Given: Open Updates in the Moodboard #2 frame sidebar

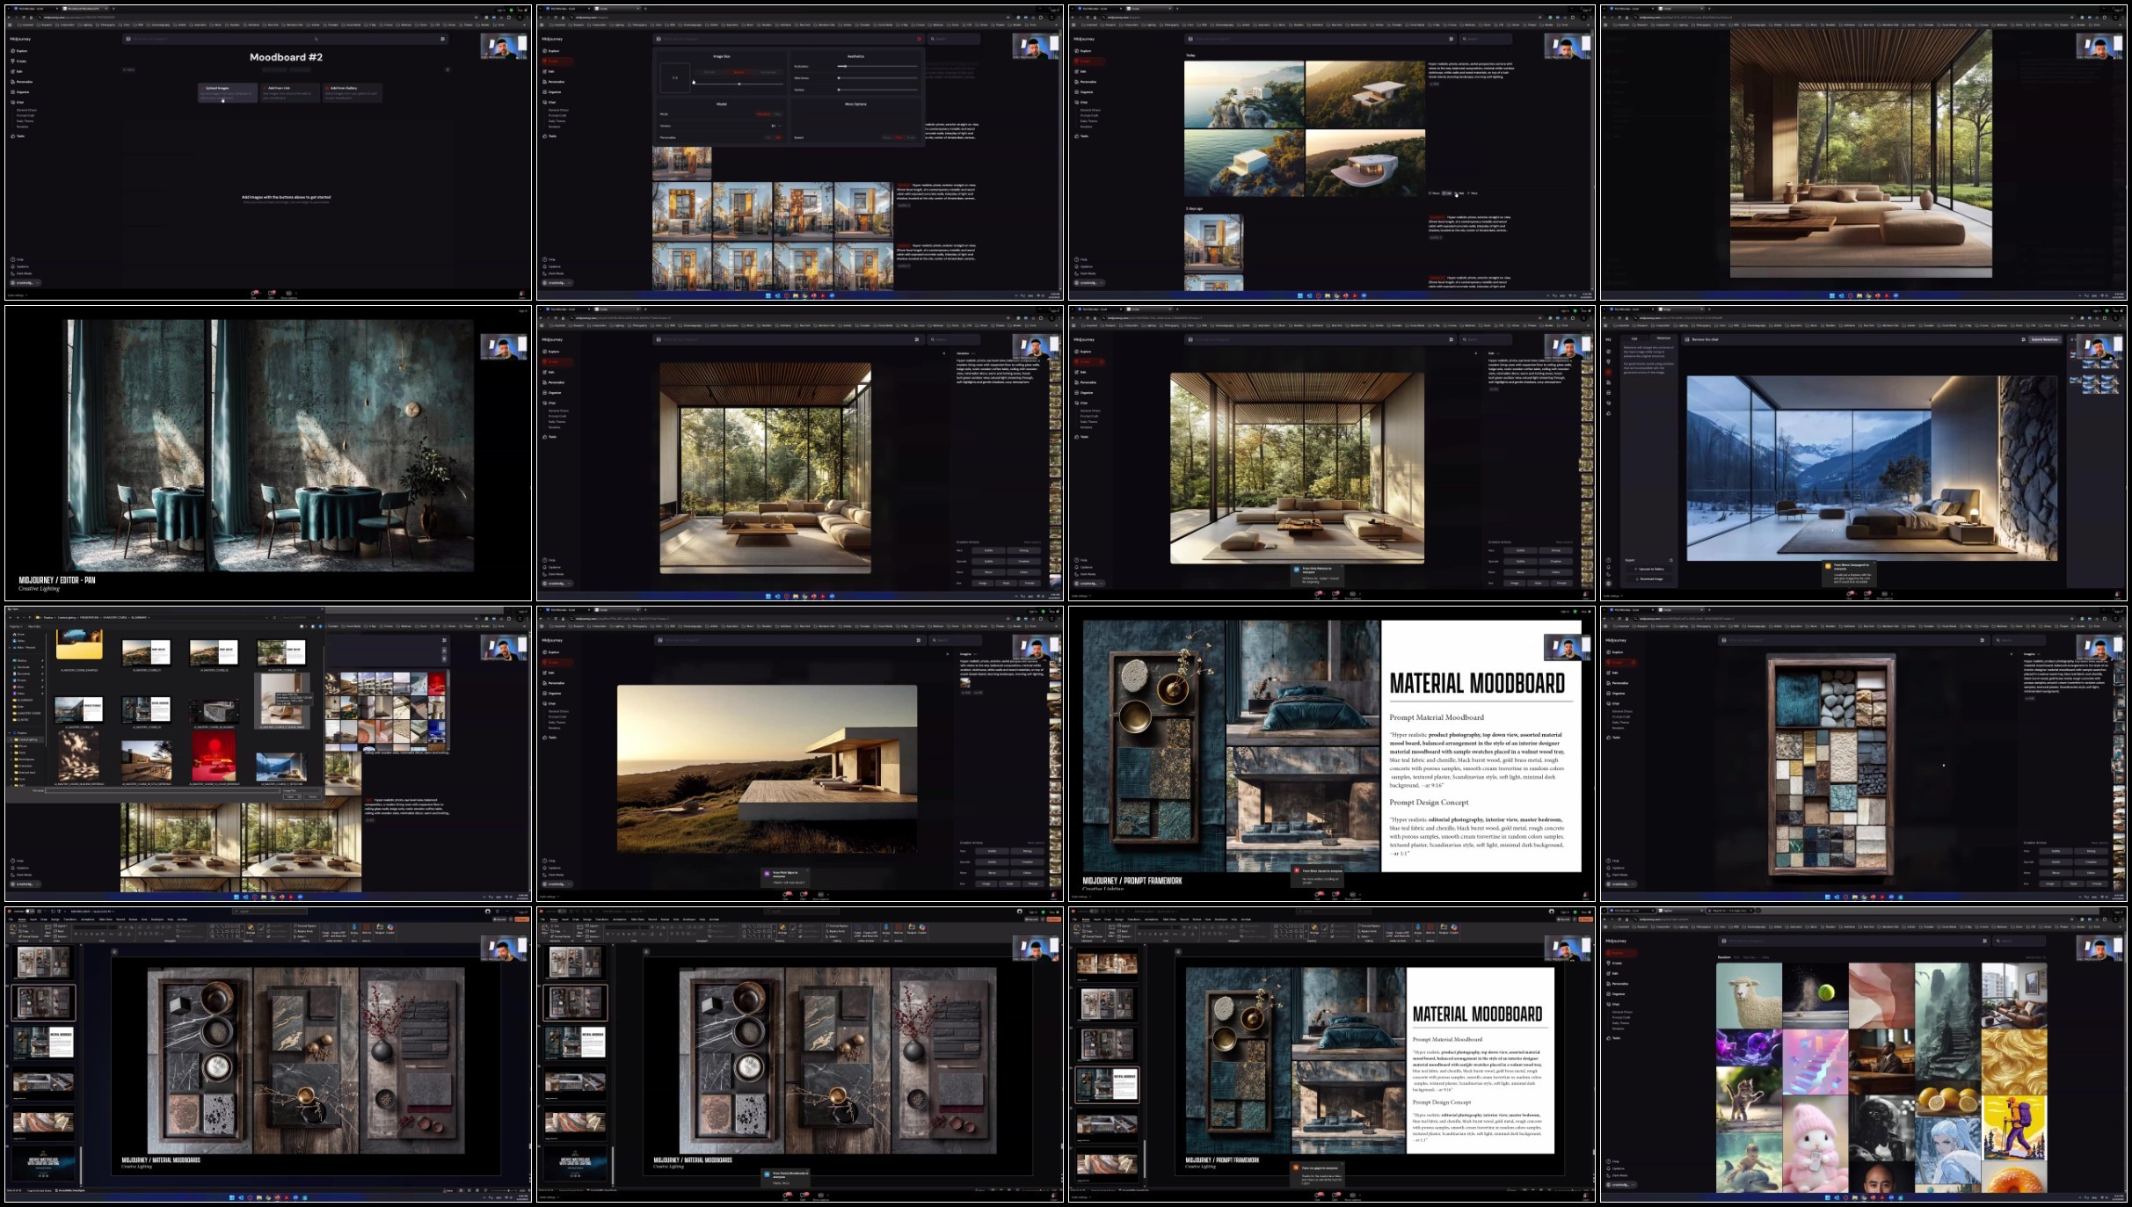Looking at the screenshot, I should pos(20,266).
